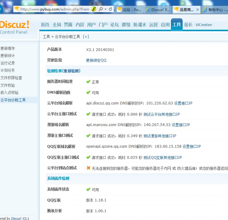This screenshot has width=228, height=220.
Task: Click the refresh icon in address bar
Action: pyautogui.click(x=111, y=9)
